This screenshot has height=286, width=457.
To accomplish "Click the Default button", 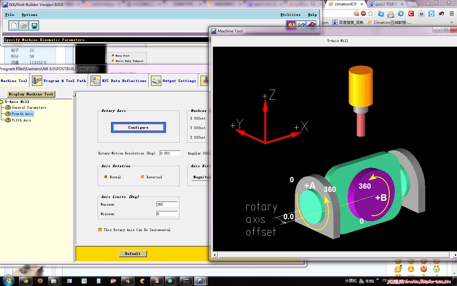I will (133, 254).
